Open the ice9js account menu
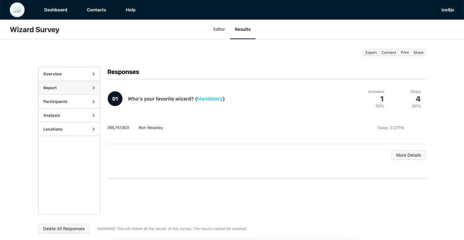464x240 pixels. 448,10
